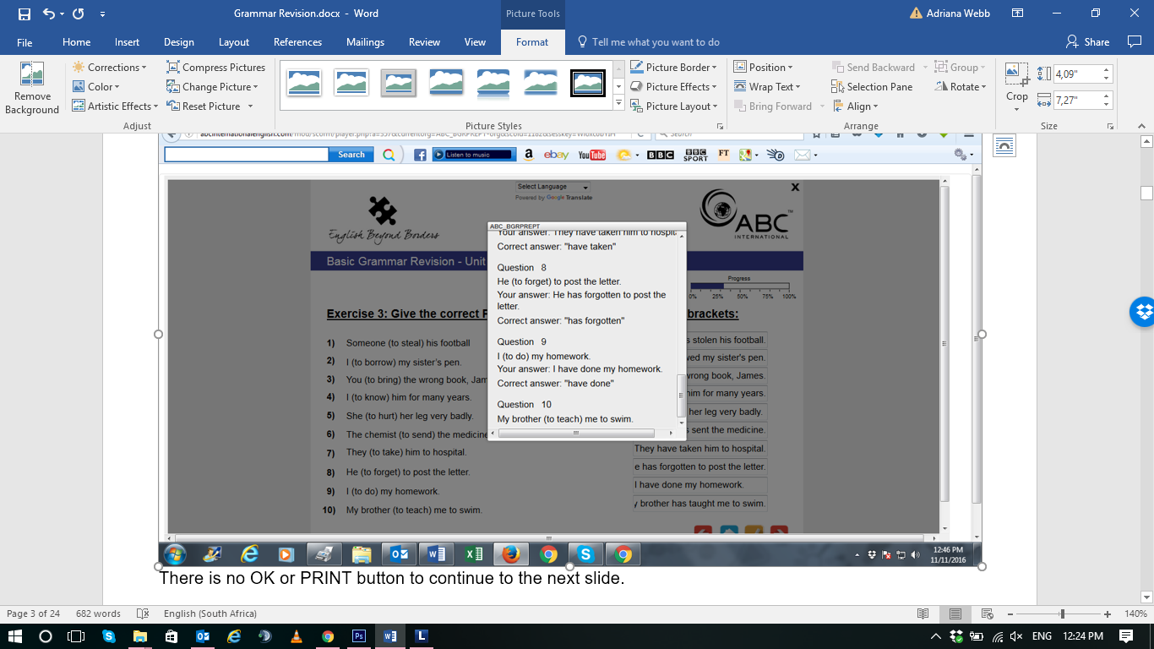
Task: Open the Customize Quick Access Toolbar dropdown
Action: coord(102,14)
